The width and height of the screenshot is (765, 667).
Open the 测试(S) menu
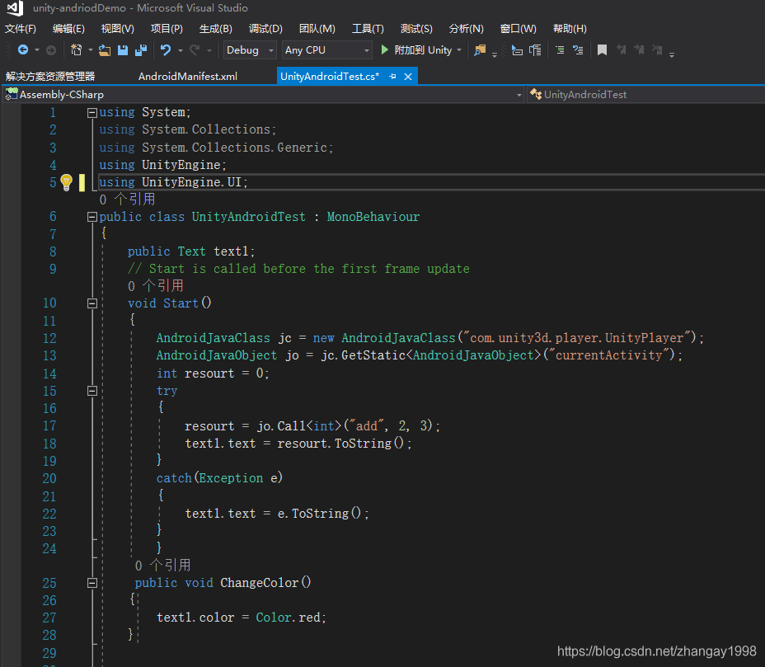[416, 29]
